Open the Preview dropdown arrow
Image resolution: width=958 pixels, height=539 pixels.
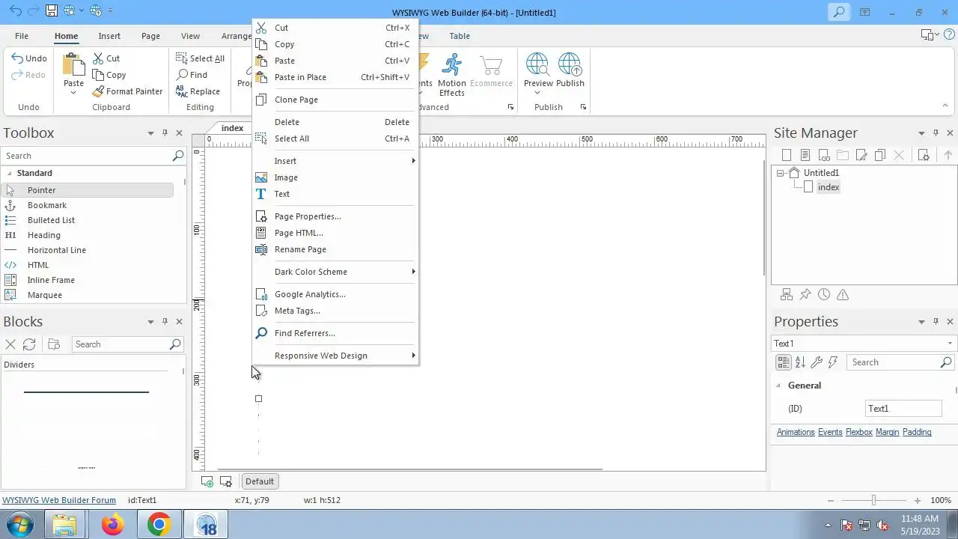(x=537, y=93)
